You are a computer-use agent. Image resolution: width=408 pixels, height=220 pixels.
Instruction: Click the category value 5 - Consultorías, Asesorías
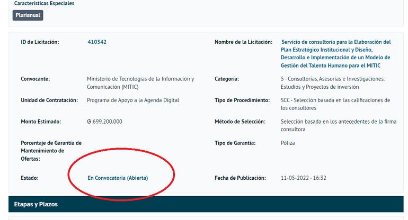pos(333,83)
